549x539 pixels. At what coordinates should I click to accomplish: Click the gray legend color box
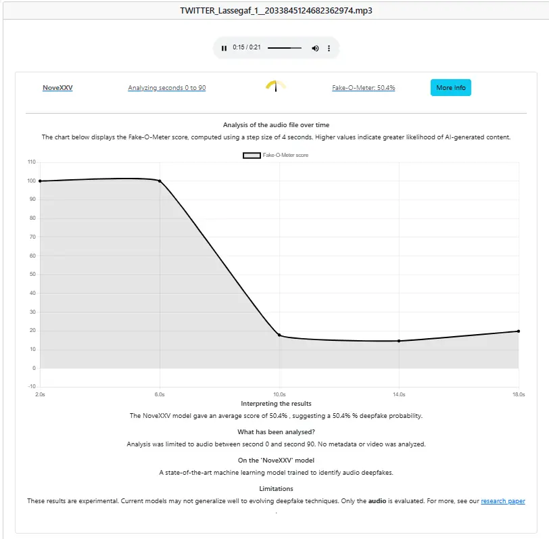pyautogui.click(x=252, y=155)
